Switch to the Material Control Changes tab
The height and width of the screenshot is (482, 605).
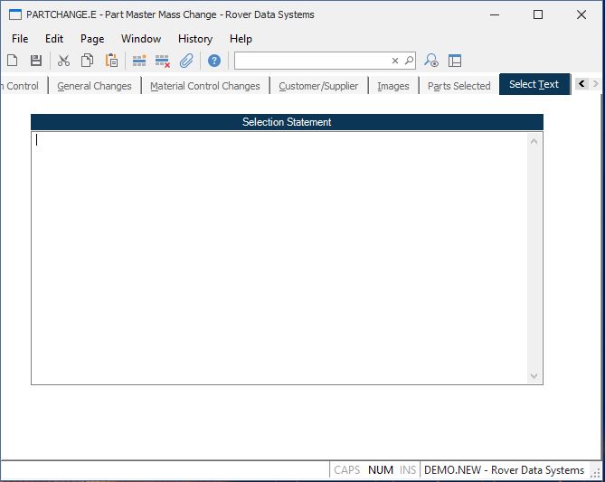204,86
